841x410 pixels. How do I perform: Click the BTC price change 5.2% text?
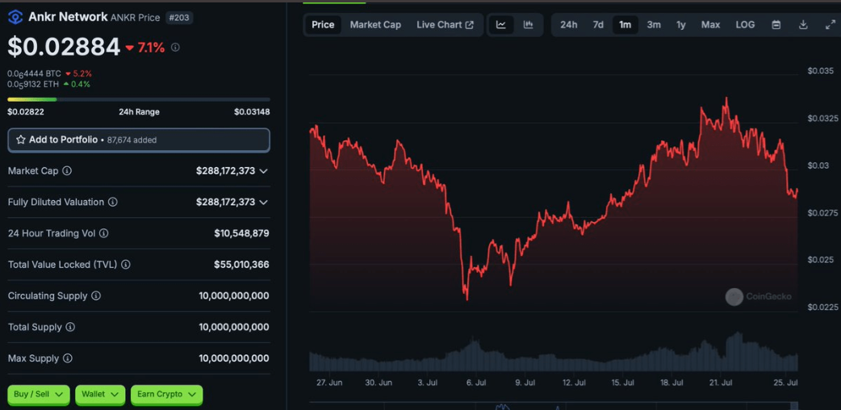point(82,73)
